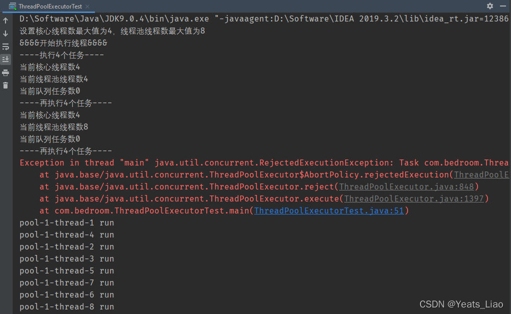Click the "&&&&开始执行线程&&&&" output line
Viewport: 511px width, 314px height.
click(x=63, y=43)
